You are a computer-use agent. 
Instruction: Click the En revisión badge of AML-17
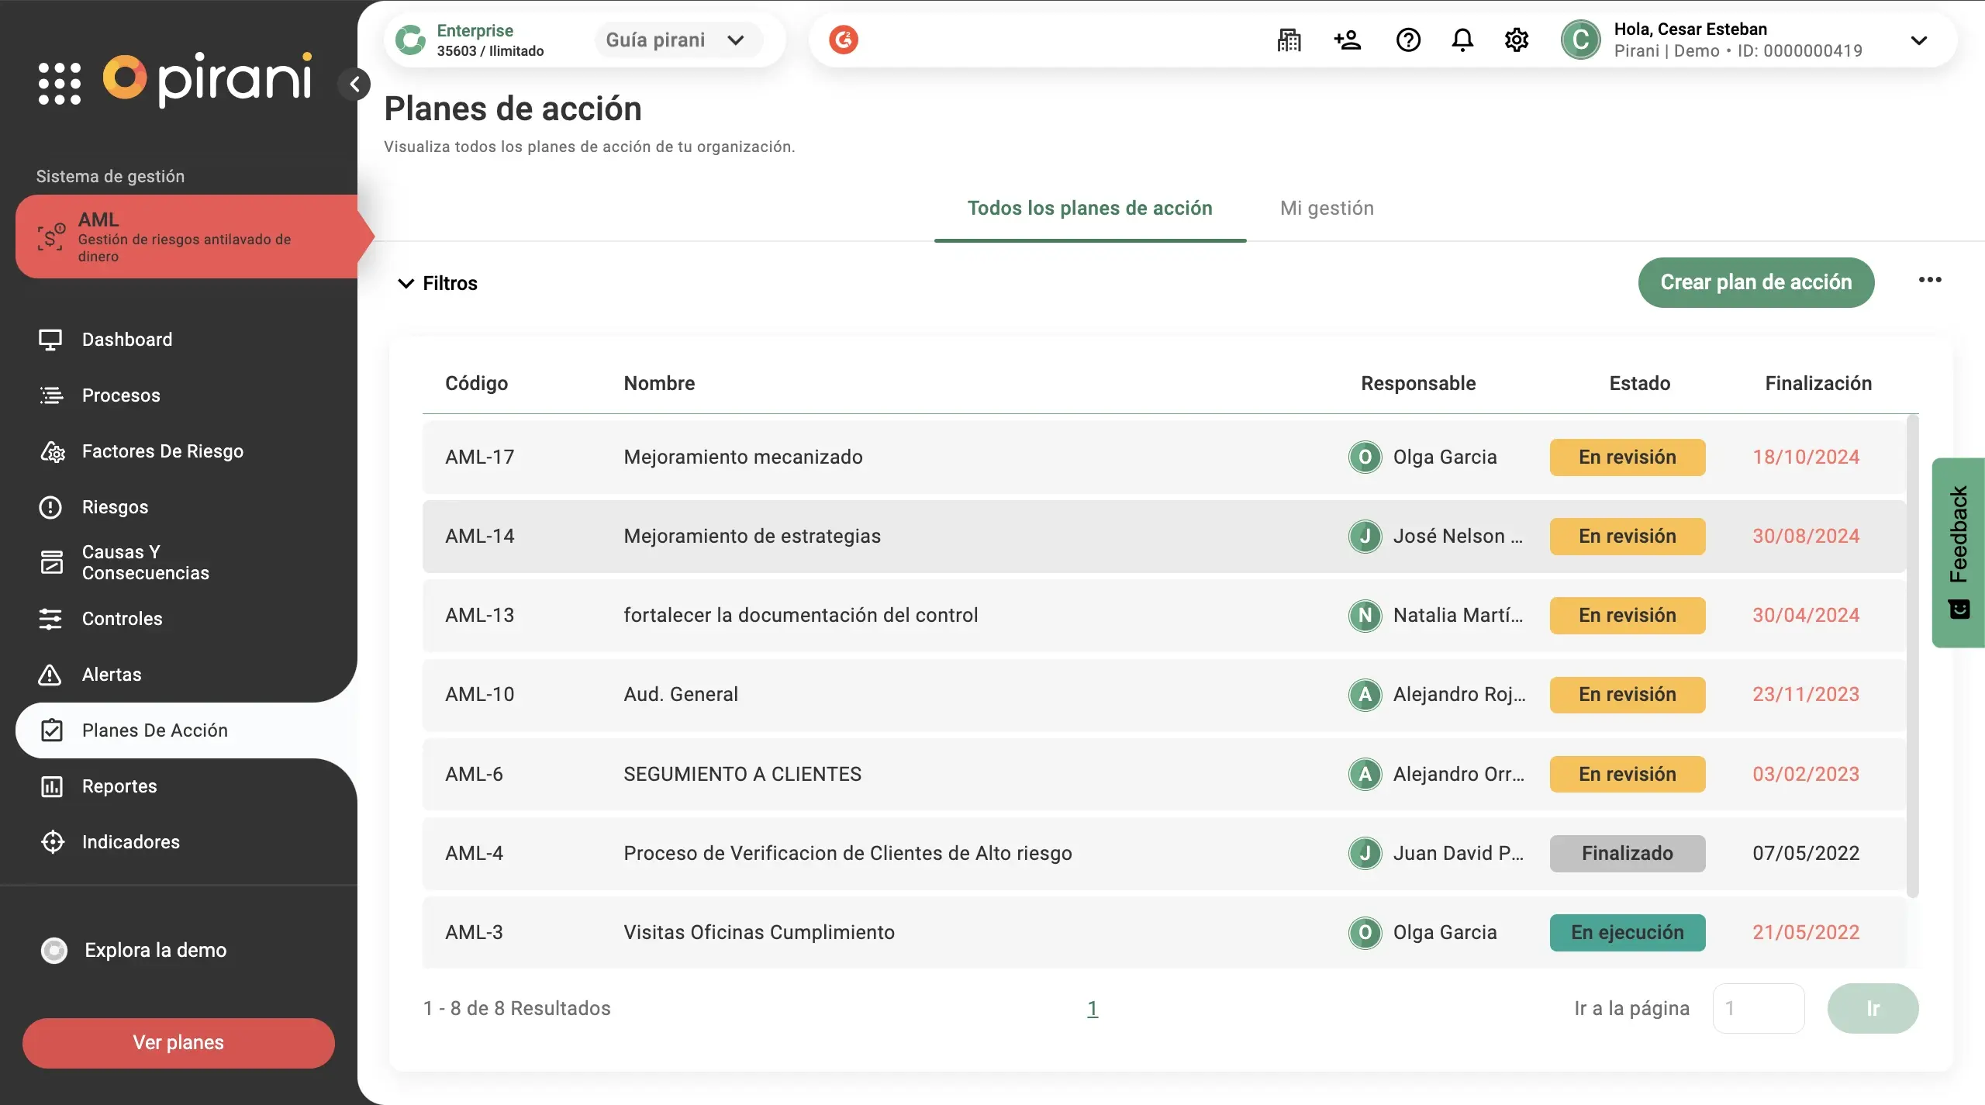pyautogui.click(x=1627, y=457)
